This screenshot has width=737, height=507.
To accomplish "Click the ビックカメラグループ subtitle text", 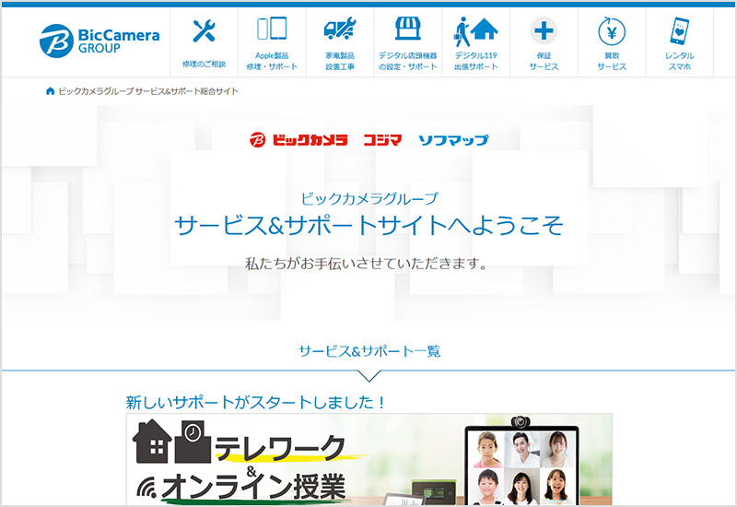I will click(369, 198).
